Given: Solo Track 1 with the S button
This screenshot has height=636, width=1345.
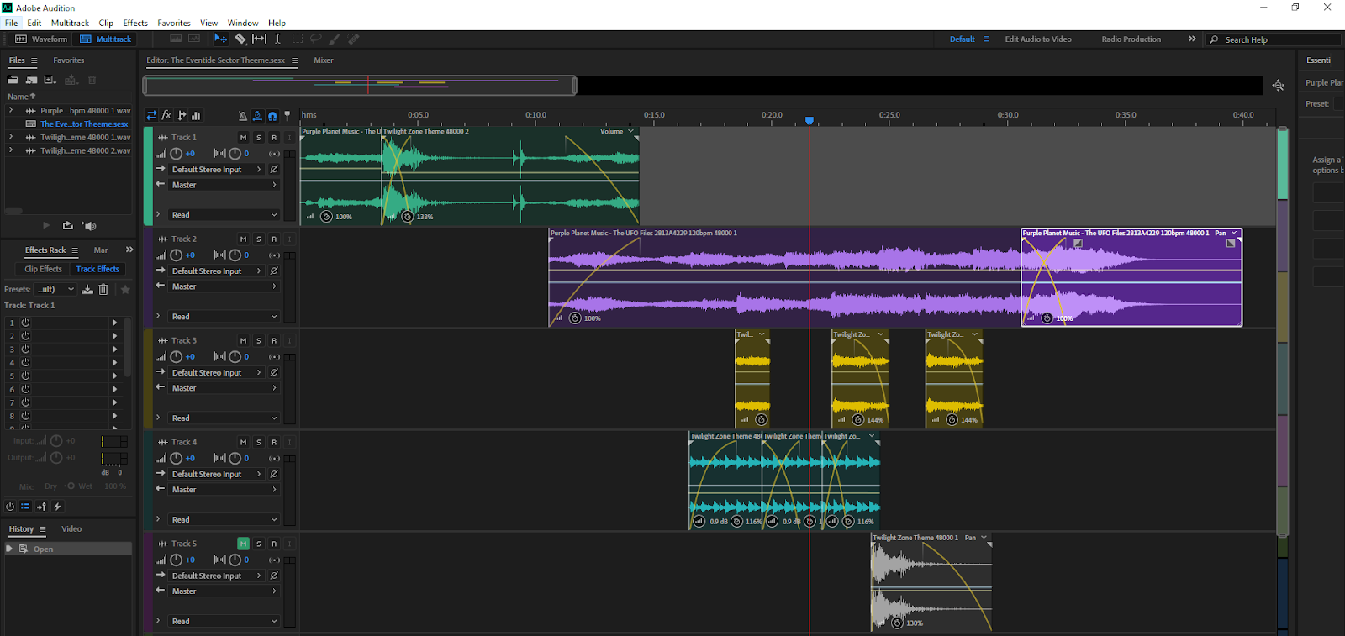Looking at the screenshot, I should point(258,138).
